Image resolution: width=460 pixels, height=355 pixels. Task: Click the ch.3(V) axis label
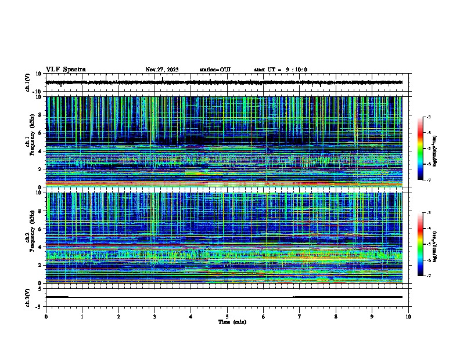(x=28, y=298)
